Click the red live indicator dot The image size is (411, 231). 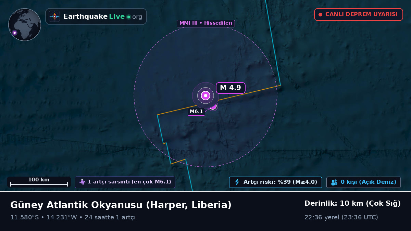[320, 14]
